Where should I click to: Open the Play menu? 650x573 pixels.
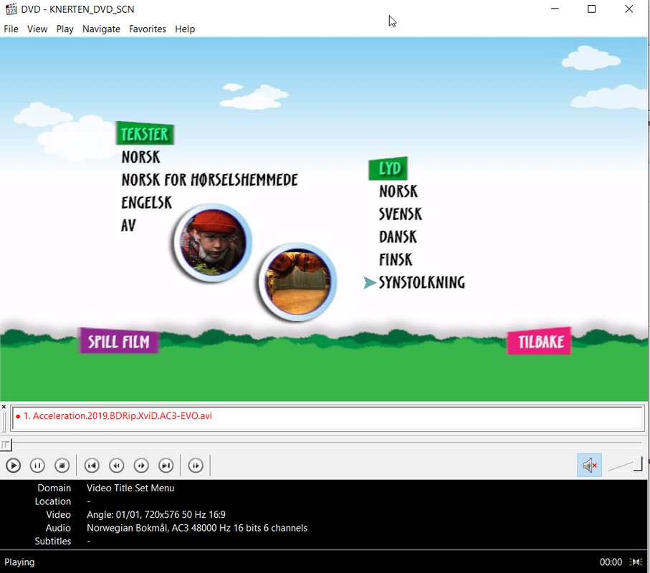tap(64, 29)
